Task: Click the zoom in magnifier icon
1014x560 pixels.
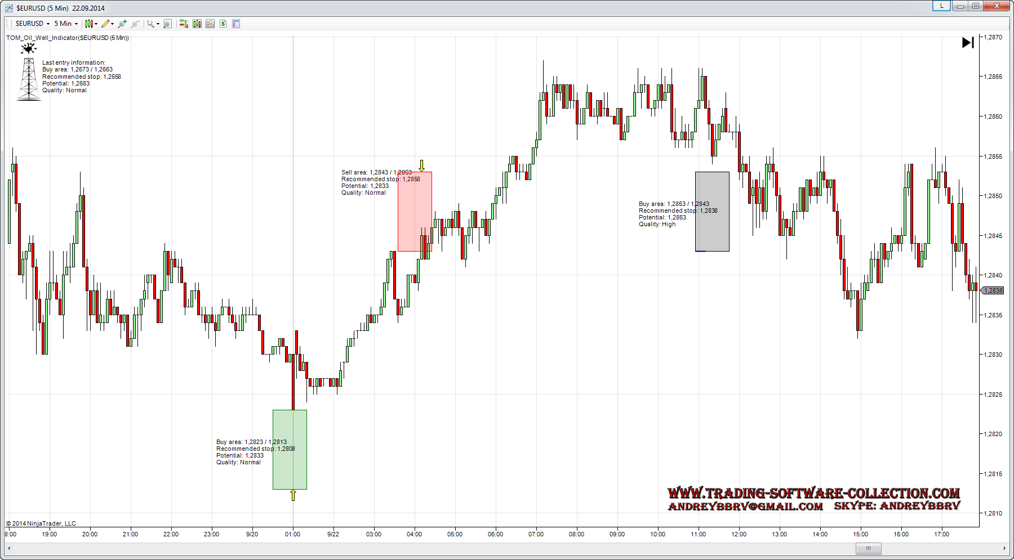Action: pyautogui.click(x=122, y=24)
